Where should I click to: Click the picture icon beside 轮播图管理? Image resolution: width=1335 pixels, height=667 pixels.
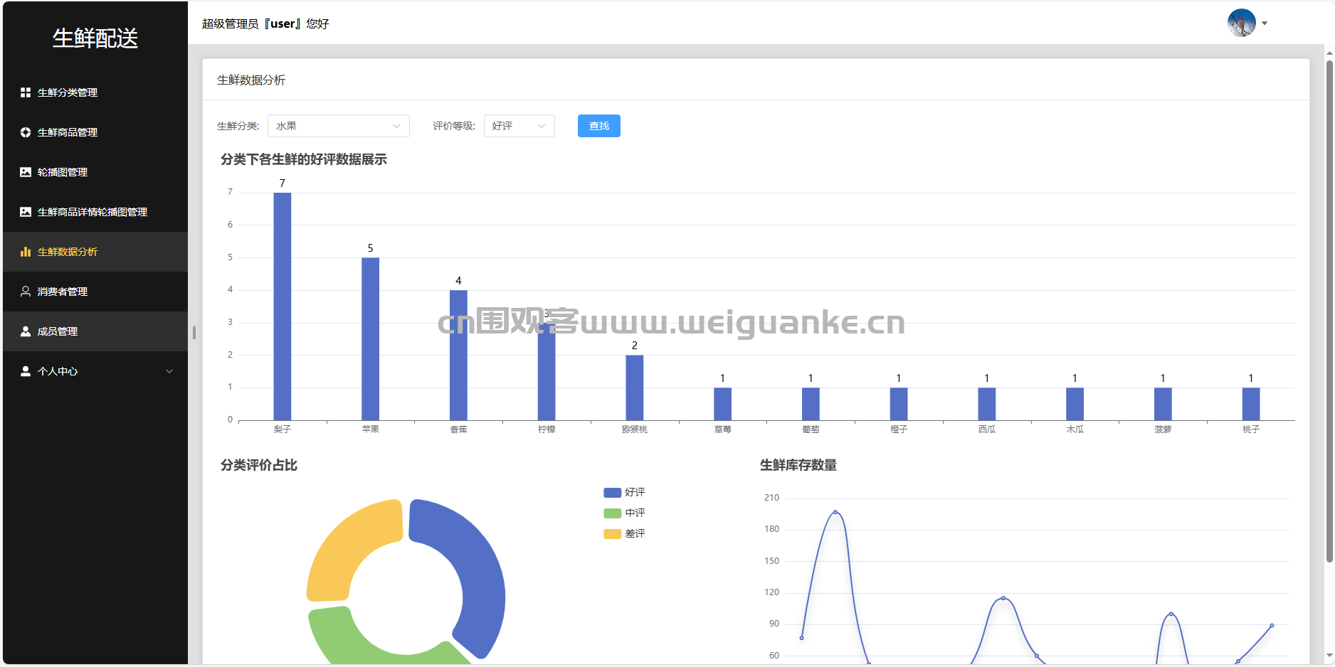26,172
